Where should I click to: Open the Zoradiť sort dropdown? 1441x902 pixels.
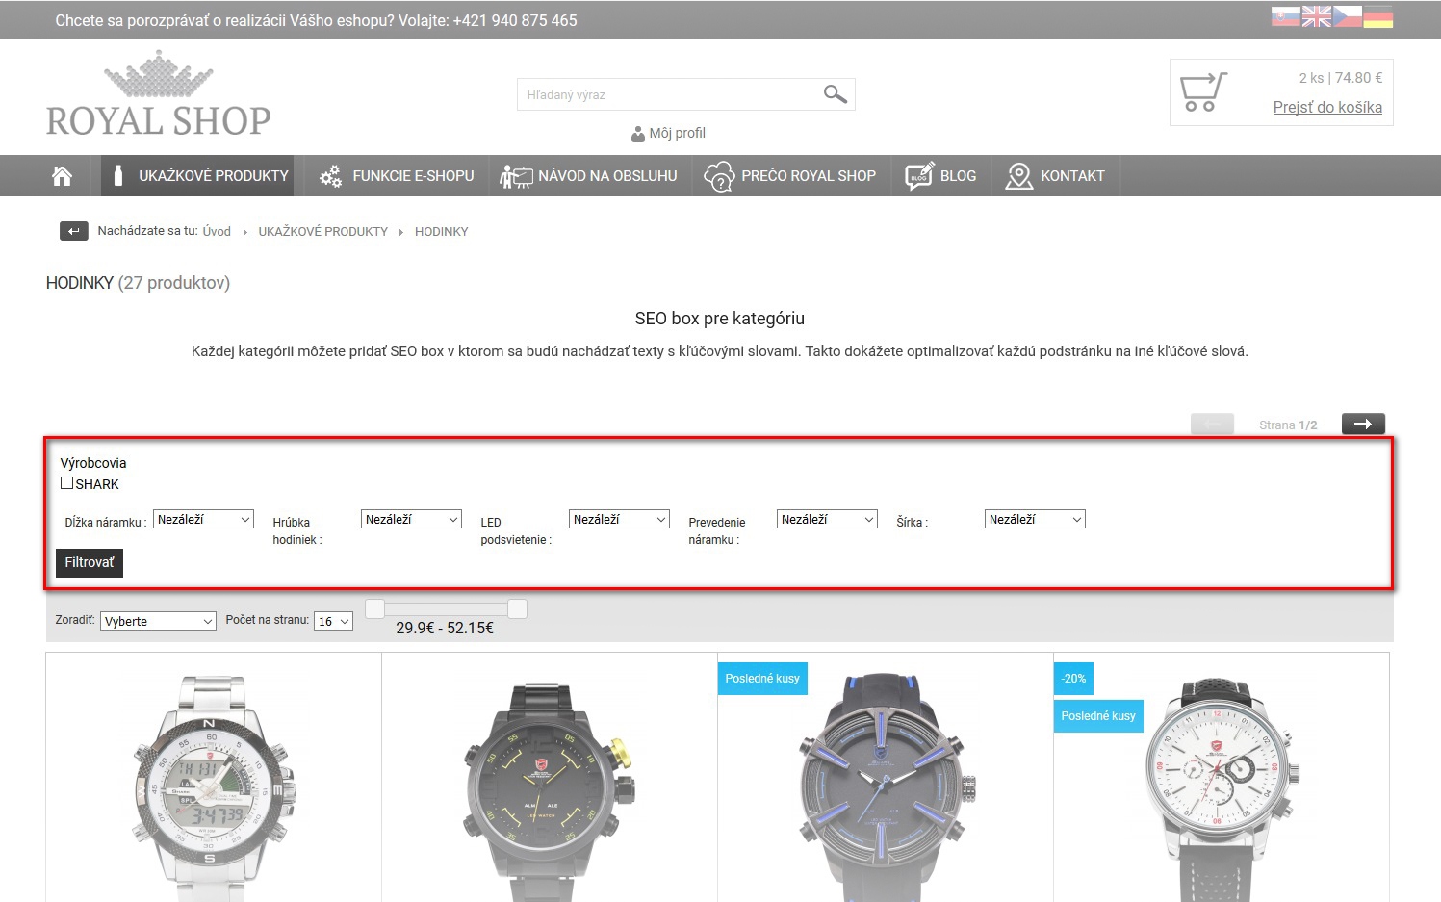[x=158, y=622]
